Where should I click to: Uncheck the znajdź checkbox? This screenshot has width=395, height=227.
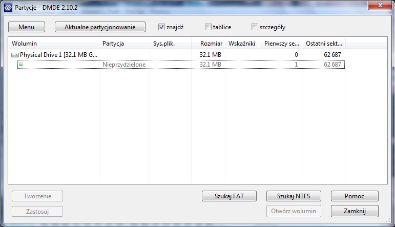(x=161, y=27)
